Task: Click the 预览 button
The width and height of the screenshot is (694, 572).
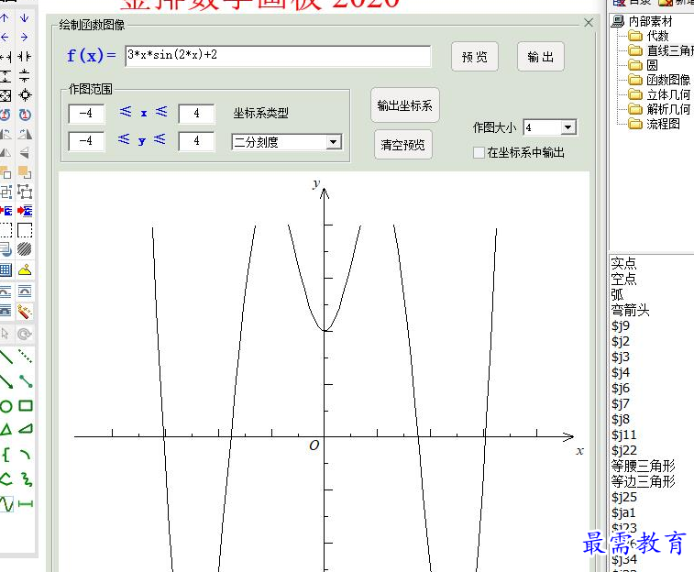Action: pos(475,57)
